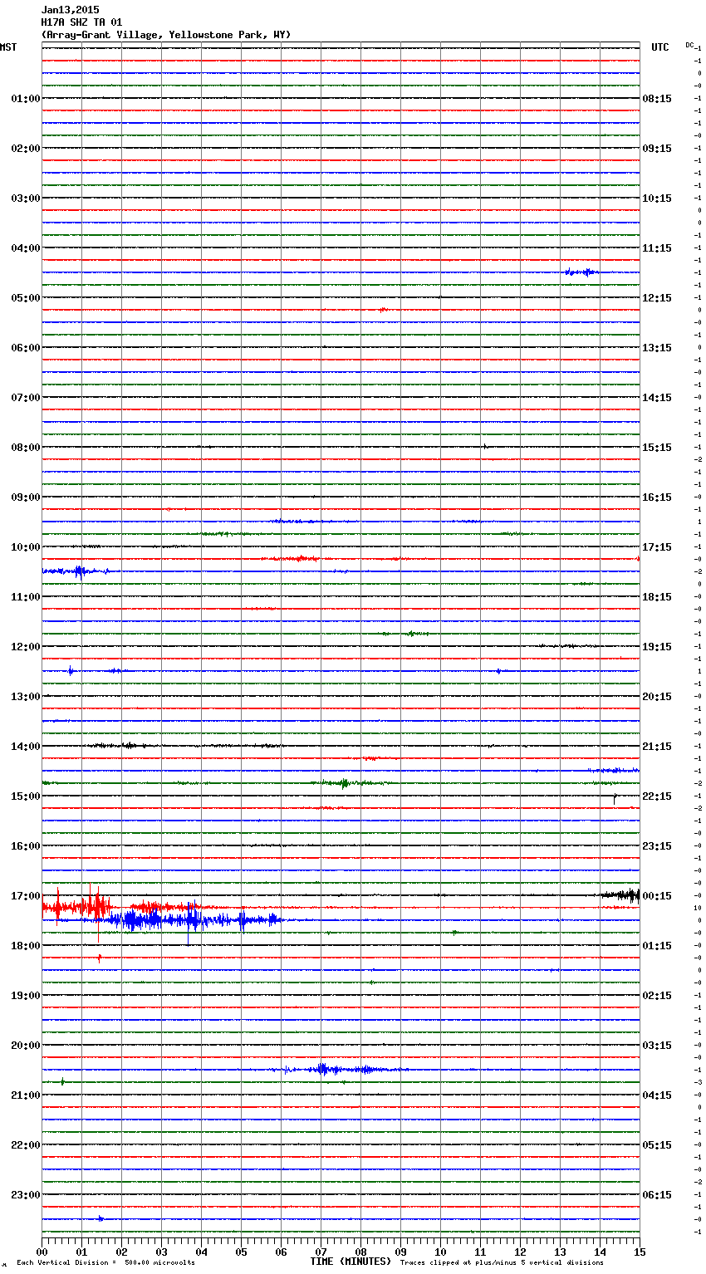Click the '03:15' UTC time label

point(657,1046)
